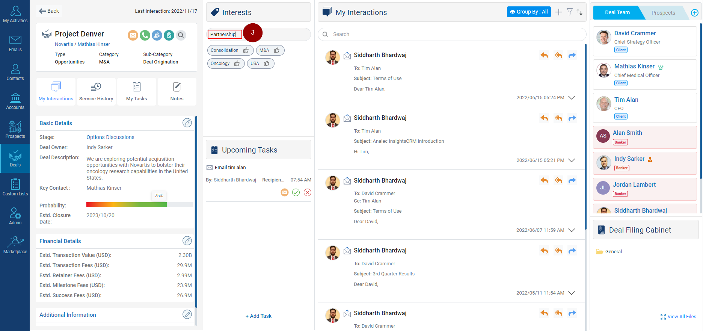Open Tim Alan's deal team card
Image resolution: width=703 pixels, height=331 pixels.
click(645, 108)
